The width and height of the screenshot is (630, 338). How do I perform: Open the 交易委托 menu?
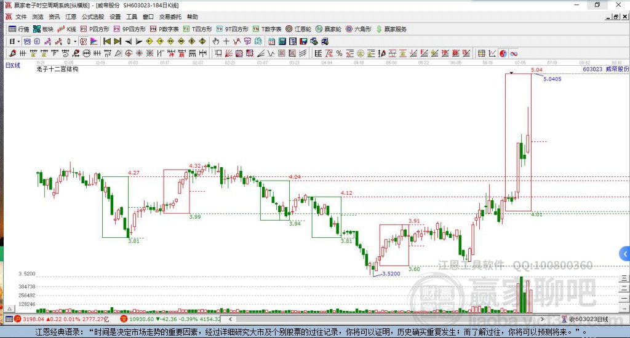click(x=170, y=17)
